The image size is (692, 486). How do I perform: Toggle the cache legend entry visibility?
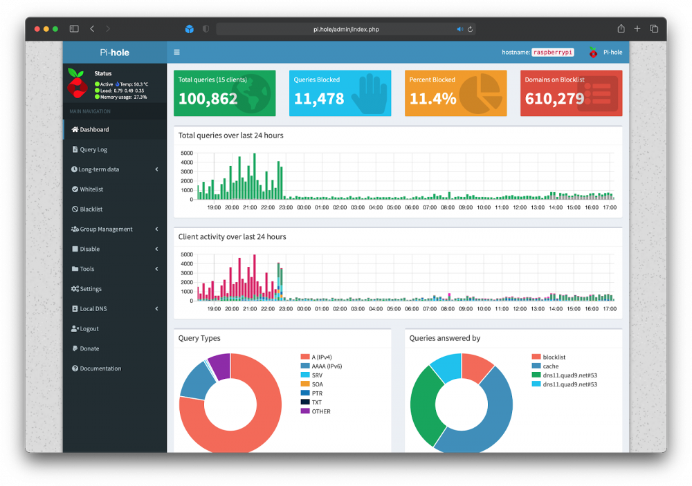tap(550, 366)
